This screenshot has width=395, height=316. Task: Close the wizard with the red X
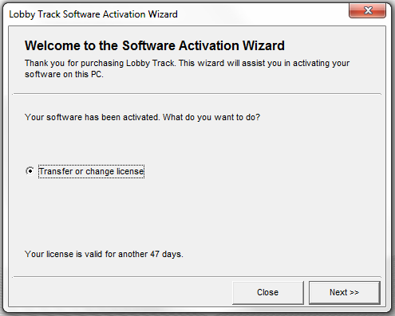(367, 10)
